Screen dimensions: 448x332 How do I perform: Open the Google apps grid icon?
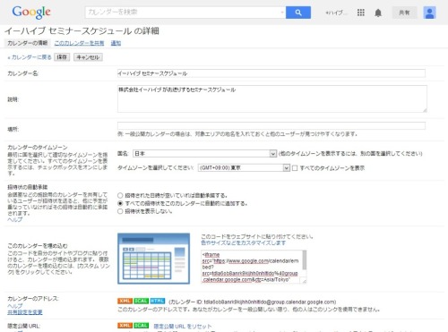click(x=361, y=13)
